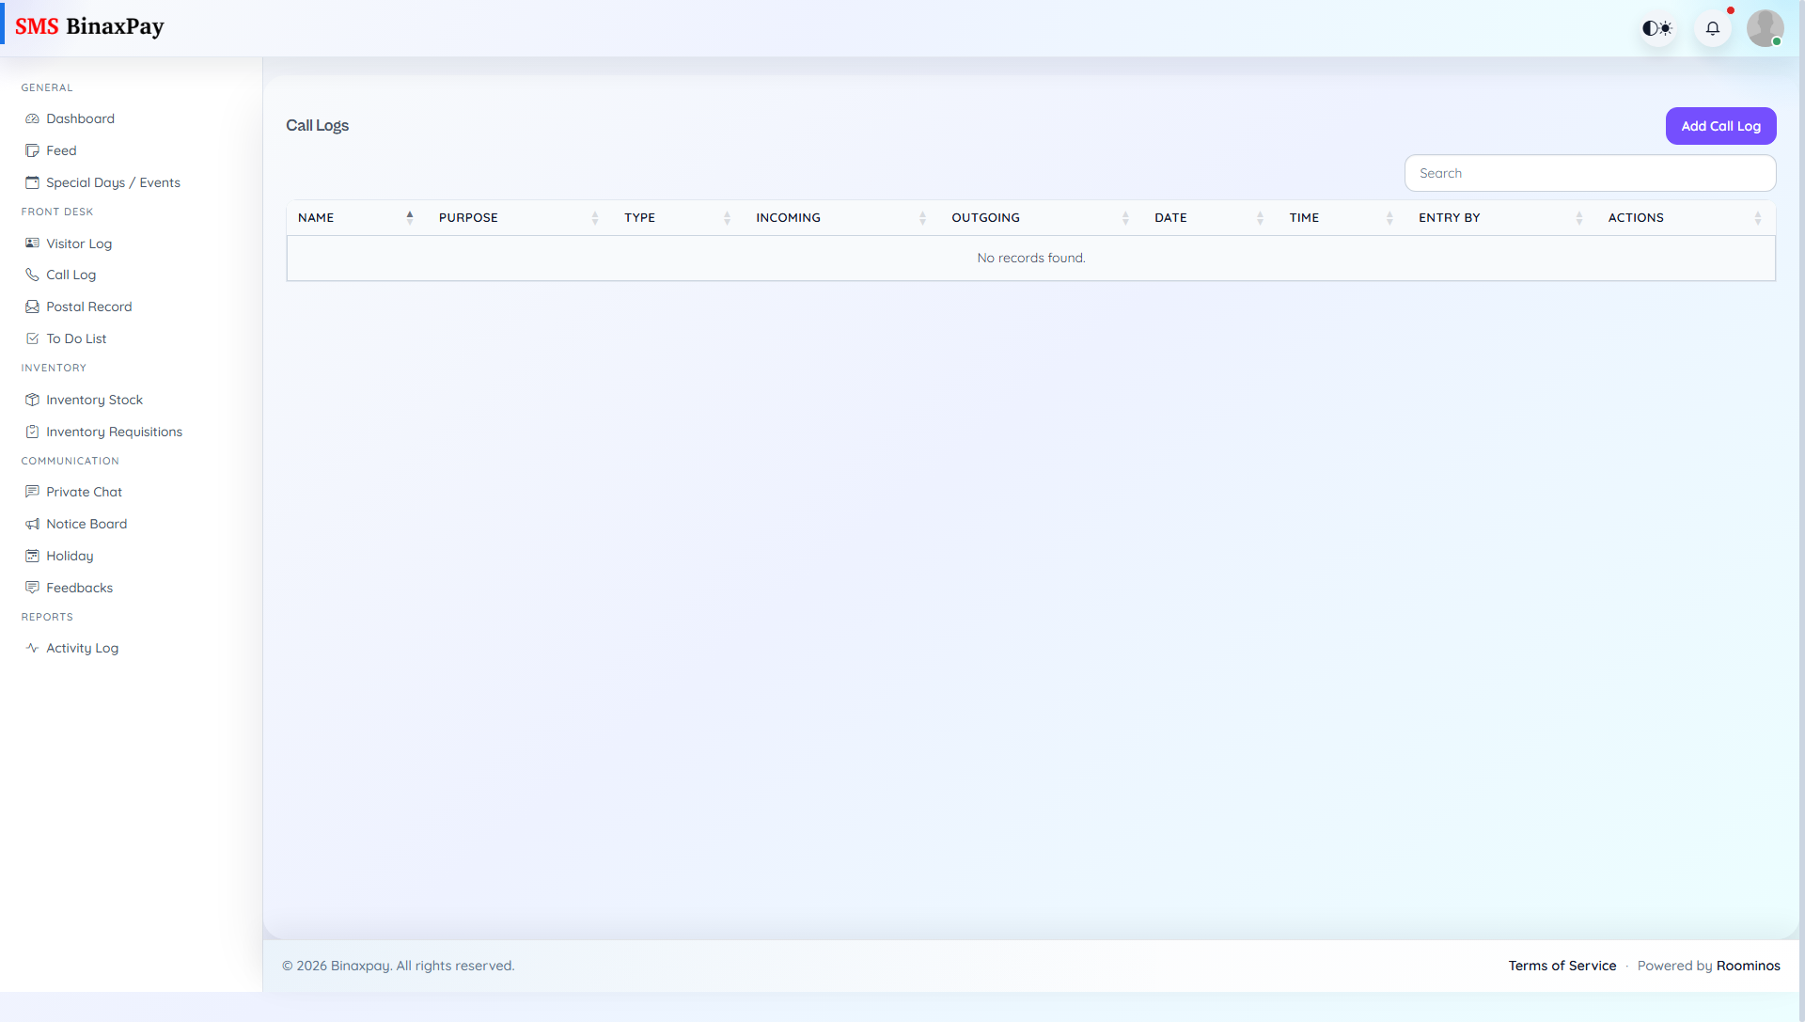Click the Notice Board megaphone icon
Viewport: 1805px width, 1022px height.
[x=33, y=524]
